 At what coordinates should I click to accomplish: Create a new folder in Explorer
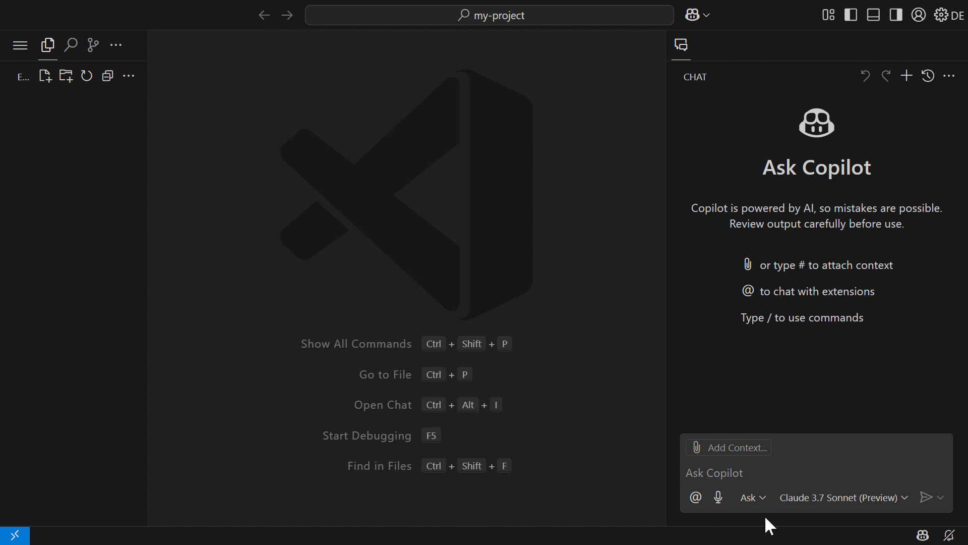[66, 76]
